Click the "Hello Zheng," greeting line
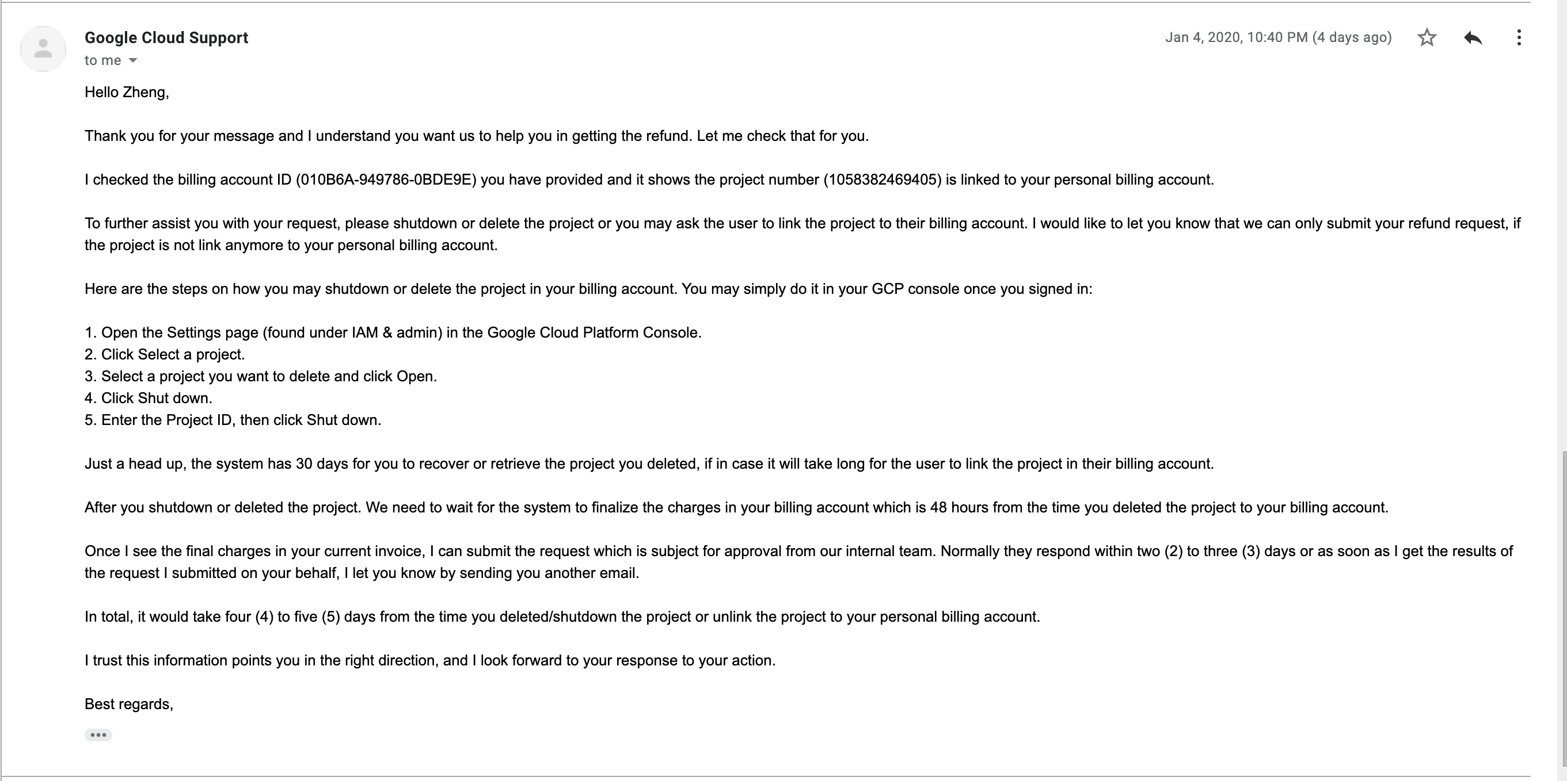1567x781 pixels. tap(127, 93)
